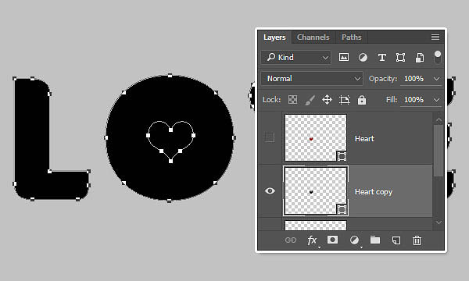Prevent auto-nesting into artboards
This screenshot has width=469, height=281.
pyautogui.click(x=344, y=99)
